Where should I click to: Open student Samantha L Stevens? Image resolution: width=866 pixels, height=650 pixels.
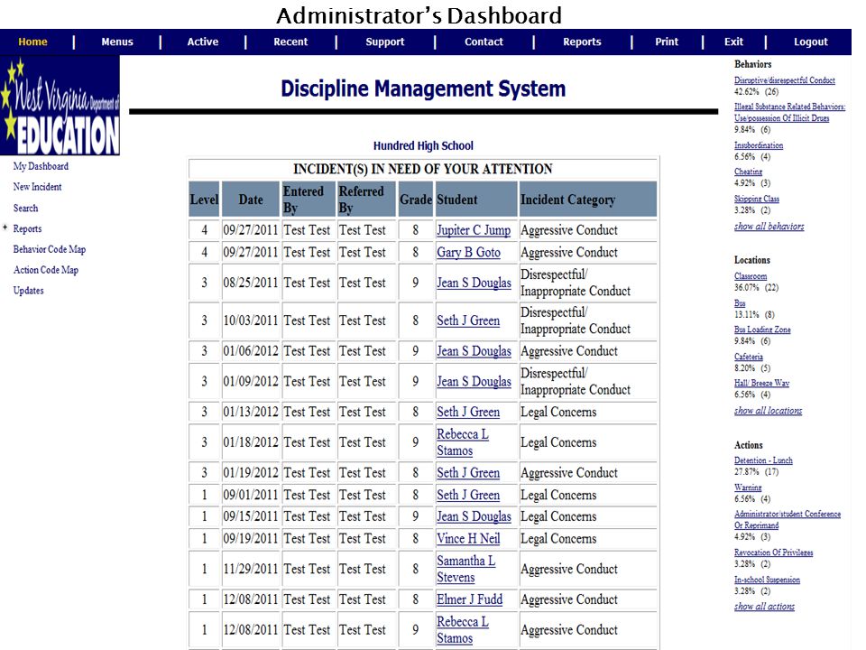point(466,570)
